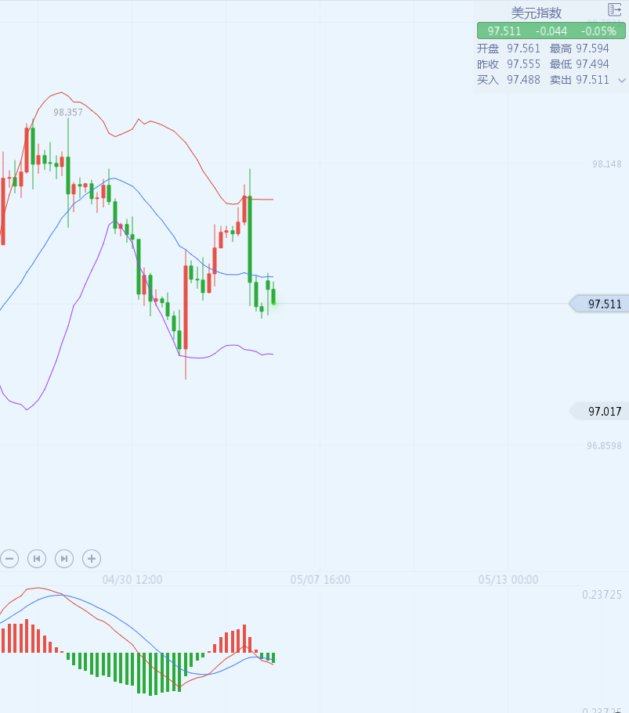Expand quote details with the chevron beside 卖出 97.511
629x713 pixels.
[x=621, y=81]
